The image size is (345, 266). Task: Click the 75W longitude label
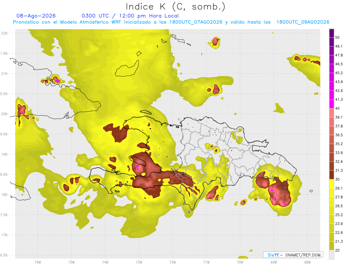(x=72, y=262)
